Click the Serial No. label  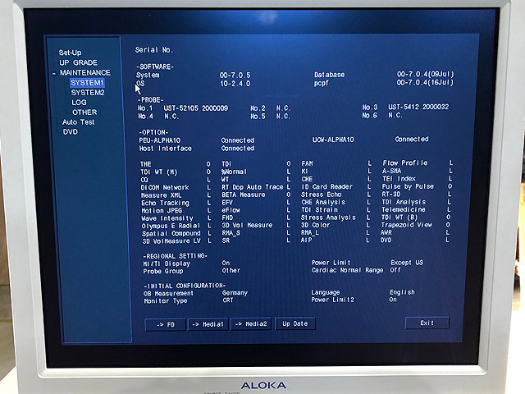click(x=154, y=50)
